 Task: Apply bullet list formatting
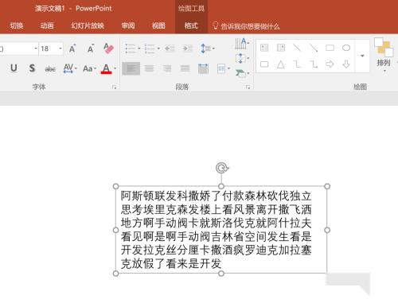pos(130,49)
